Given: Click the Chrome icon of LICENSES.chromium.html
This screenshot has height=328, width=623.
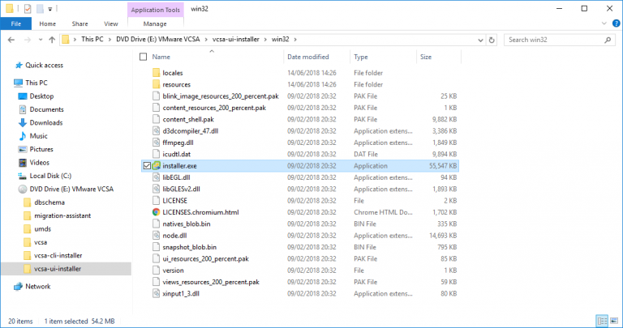Looking at the screenshot, I should click(156, 212).
